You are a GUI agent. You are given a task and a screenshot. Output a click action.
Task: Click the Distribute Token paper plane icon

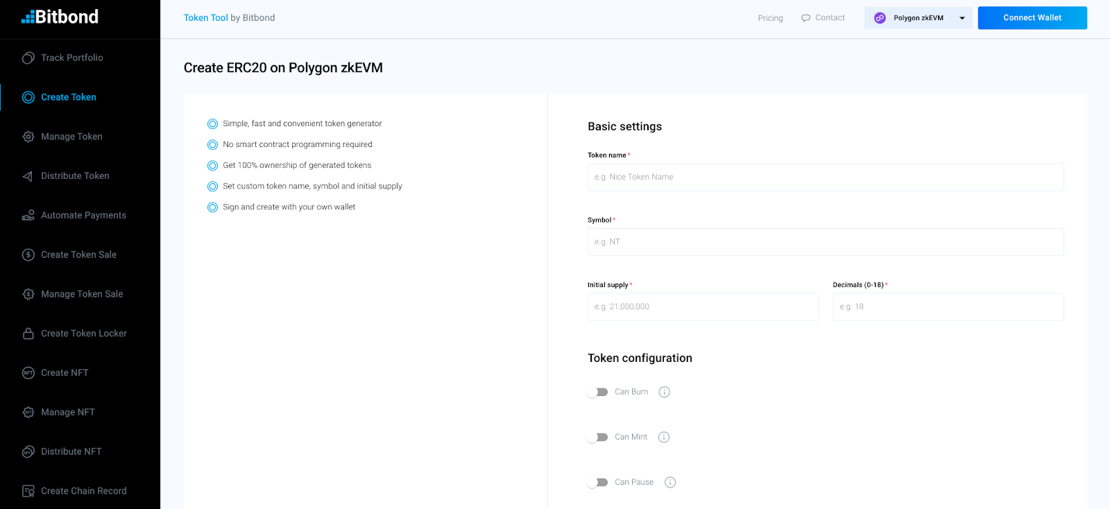(x=28, y=176)
